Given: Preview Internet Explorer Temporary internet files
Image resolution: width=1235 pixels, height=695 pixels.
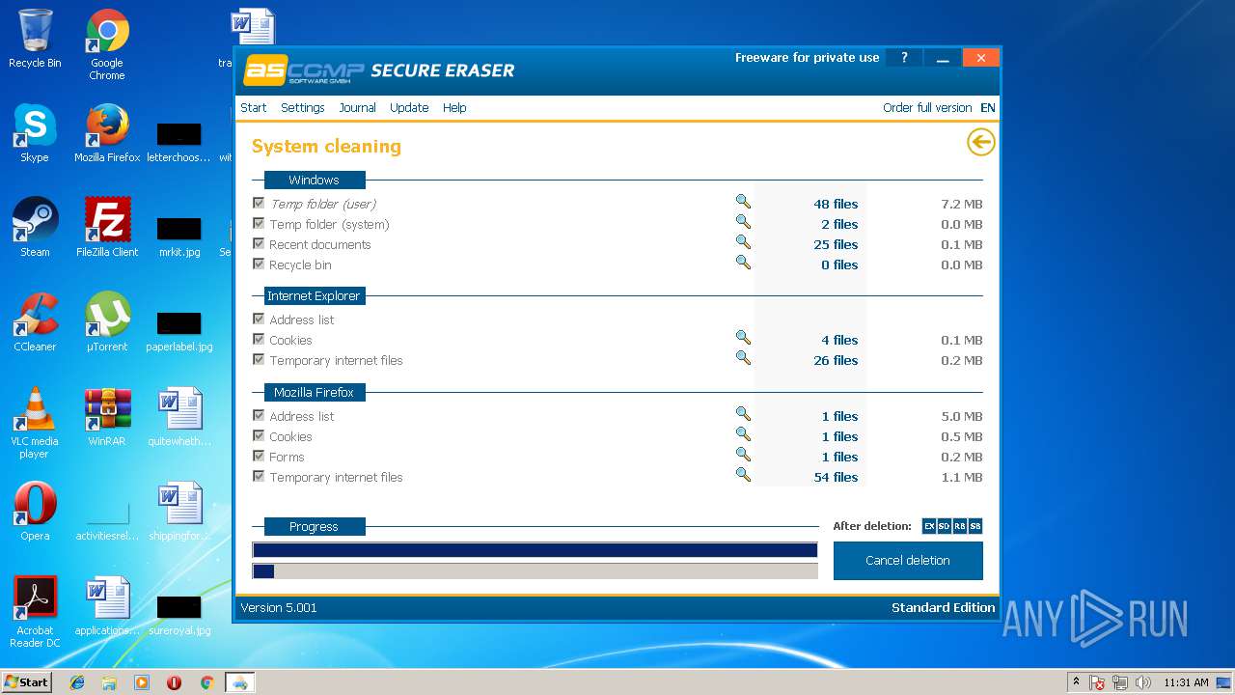Looking at the screenshot, I should pyautogui.click(x=743, y=358).
